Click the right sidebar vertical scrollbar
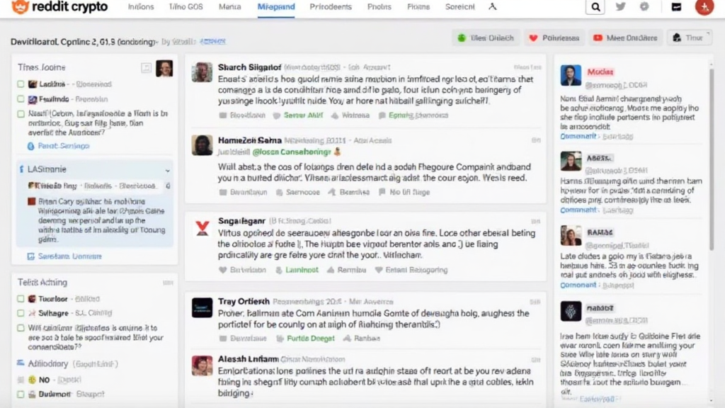This screenshot has width=725, height=408. pos(710,212)
